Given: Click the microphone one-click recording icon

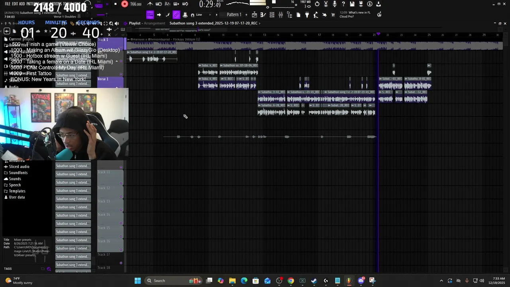Looking at the screenshot, I should (x=335, y=4).
